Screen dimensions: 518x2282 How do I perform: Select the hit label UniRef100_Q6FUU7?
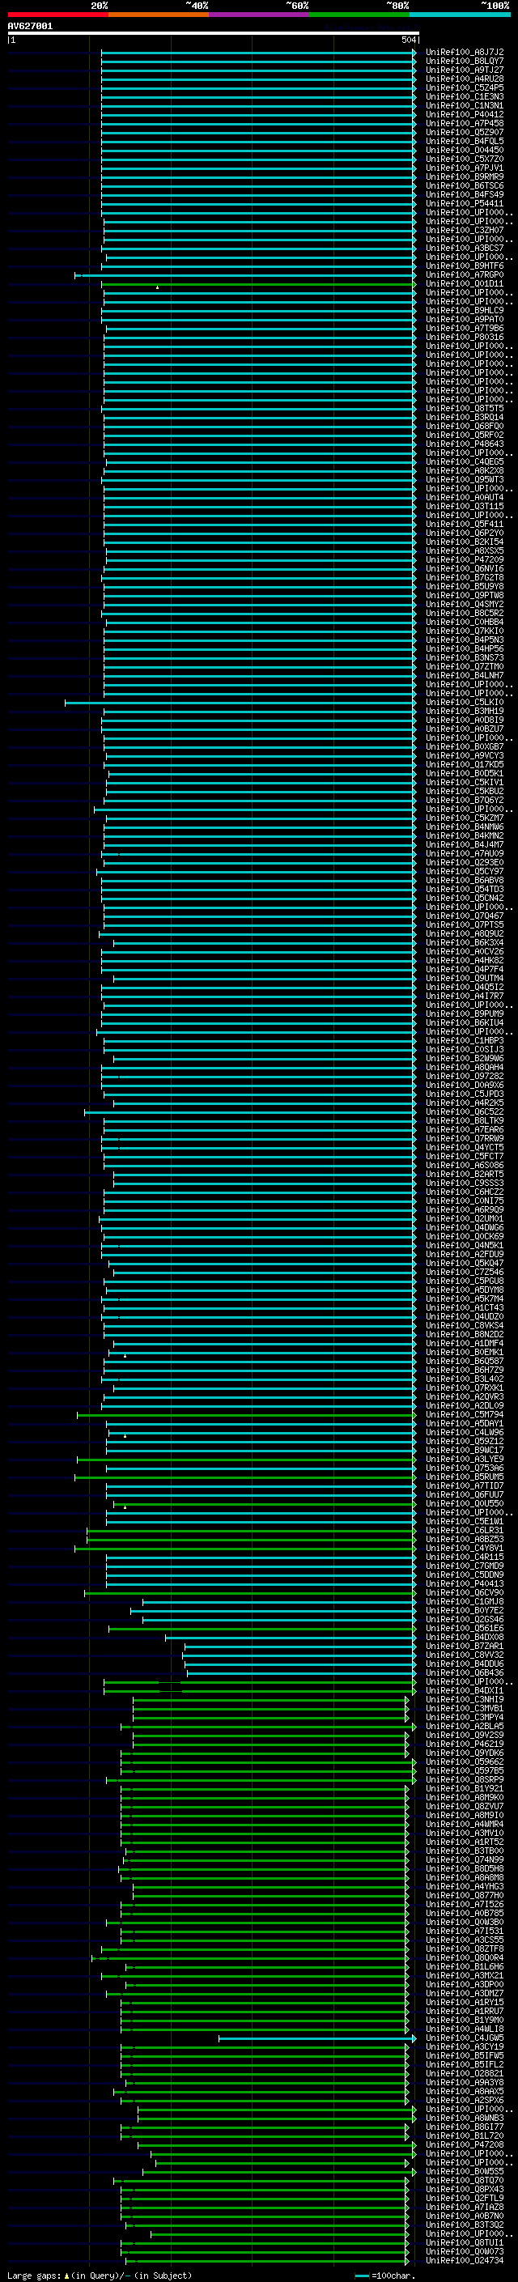pos(465,1494)
